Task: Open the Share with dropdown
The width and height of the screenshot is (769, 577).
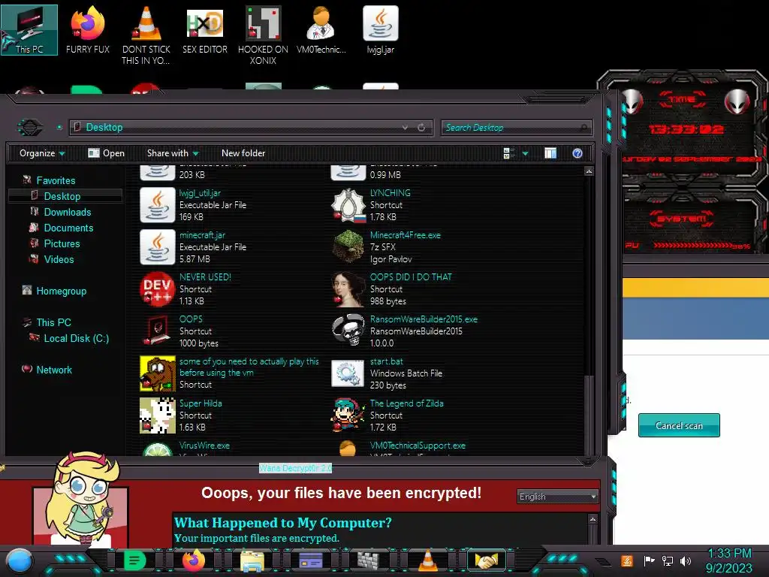Action: point(173,153)
